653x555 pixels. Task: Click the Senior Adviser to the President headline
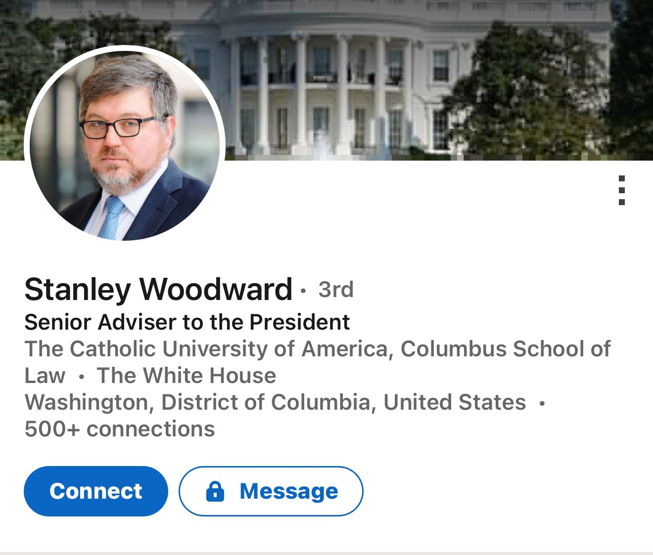pyautogui.click(x=187, y=322)
